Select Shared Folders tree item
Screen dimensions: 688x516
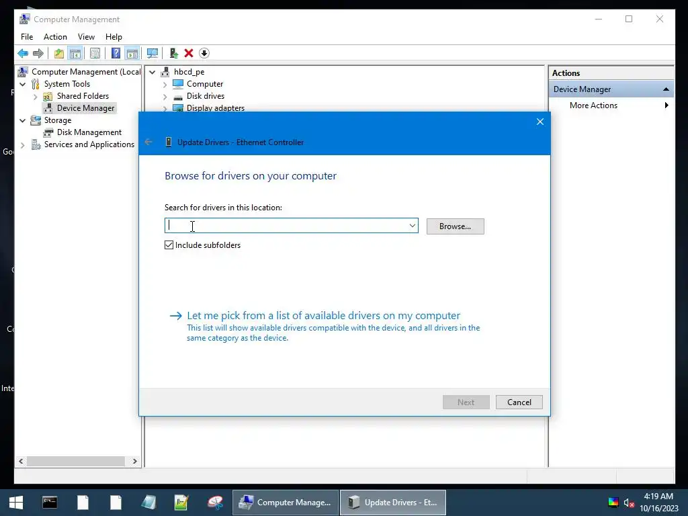83,96
